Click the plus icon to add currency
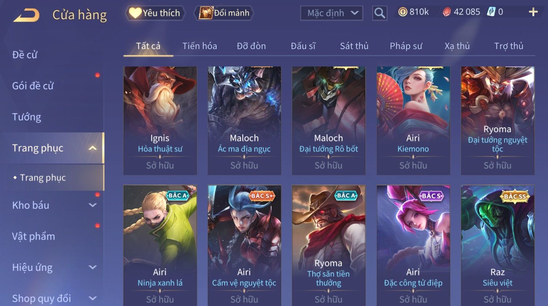This screenshot has height=306, width=548. (533, 12)
